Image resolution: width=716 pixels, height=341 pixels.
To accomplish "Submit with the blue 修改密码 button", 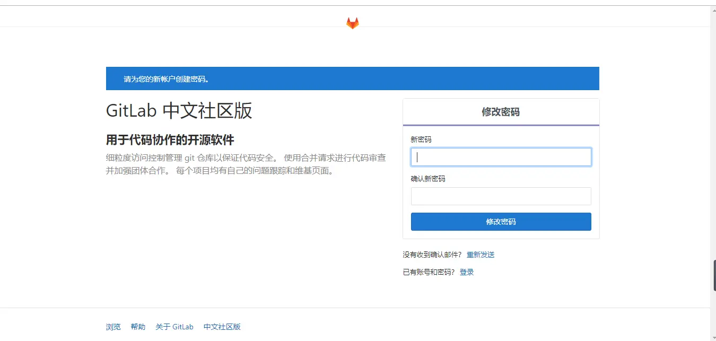I will point(501,222).
